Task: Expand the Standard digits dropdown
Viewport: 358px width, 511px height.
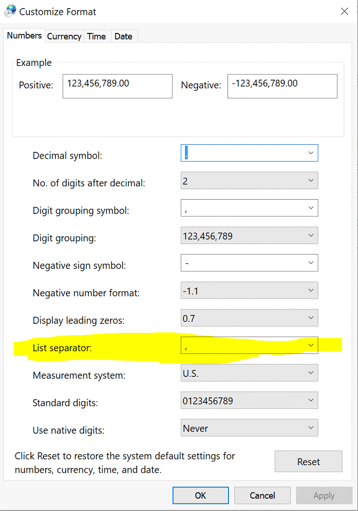Action: click(x=311, y=400)
